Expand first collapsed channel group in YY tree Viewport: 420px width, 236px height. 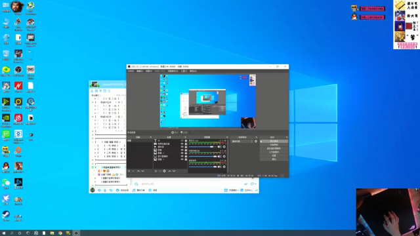pos(93,102)
